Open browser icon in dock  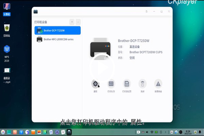point(27,132)
